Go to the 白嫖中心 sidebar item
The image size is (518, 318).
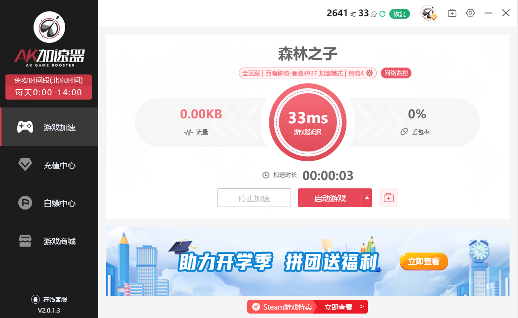point(49,203)
